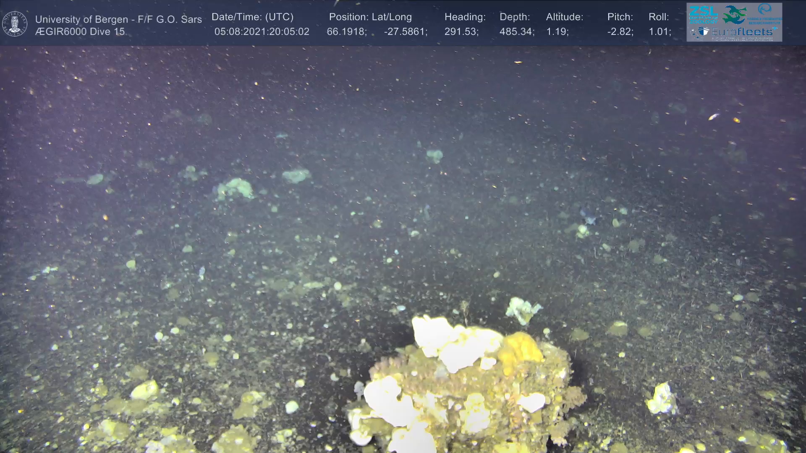Click the green-blue fish swirl logo
Viewport: 806px width, 453px height.
pyautogui.click(x=734, y=15)
